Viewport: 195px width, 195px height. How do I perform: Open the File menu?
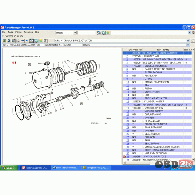point(4,32)
